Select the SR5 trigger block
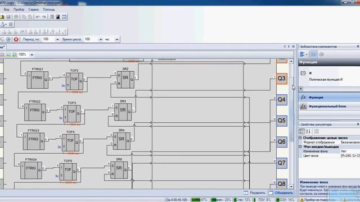The height and width of the screenshot is (202, 360). (119, 170)
